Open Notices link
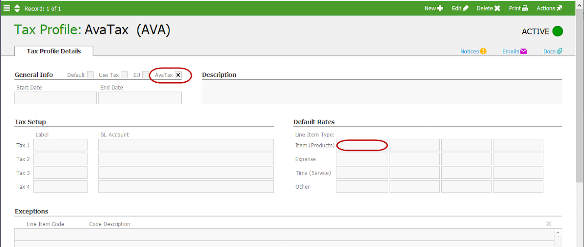584x247 pixels. (473, 51)
